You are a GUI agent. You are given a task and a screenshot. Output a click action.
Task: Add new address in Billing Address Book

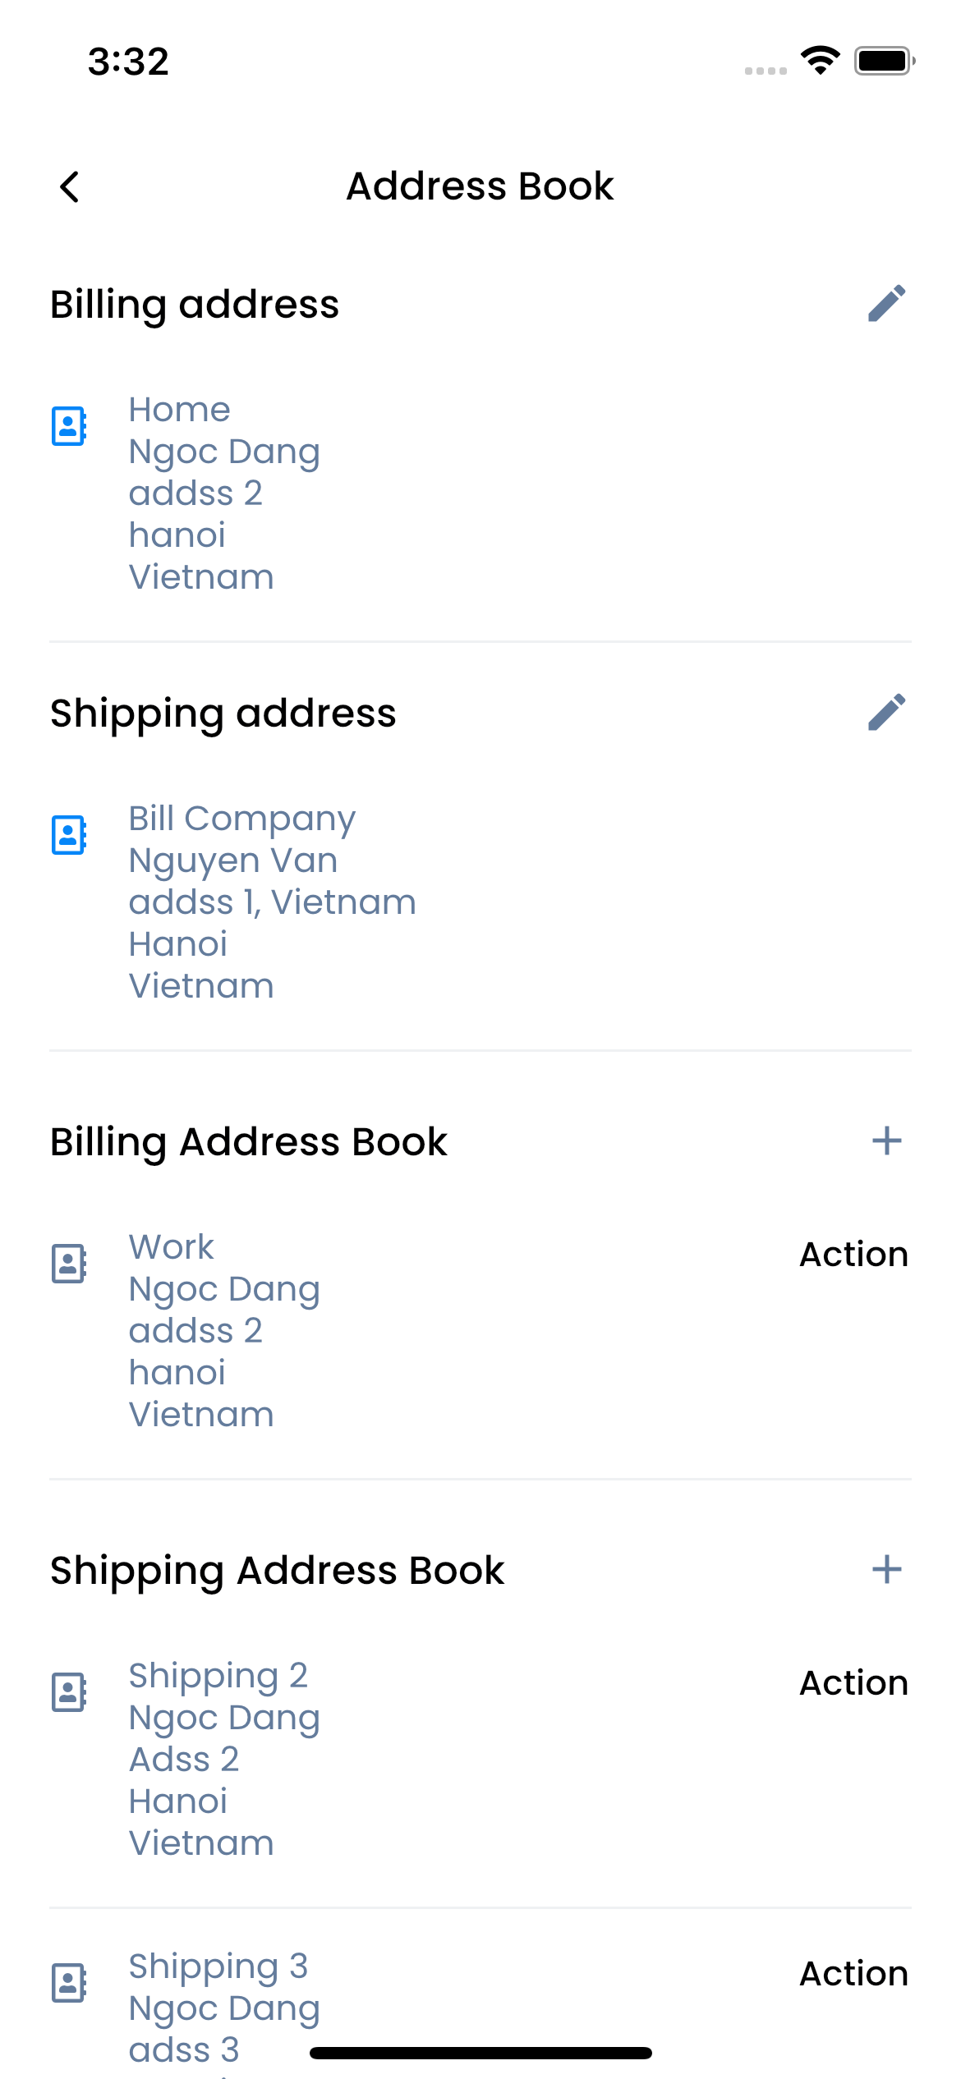pos(887,1140)
